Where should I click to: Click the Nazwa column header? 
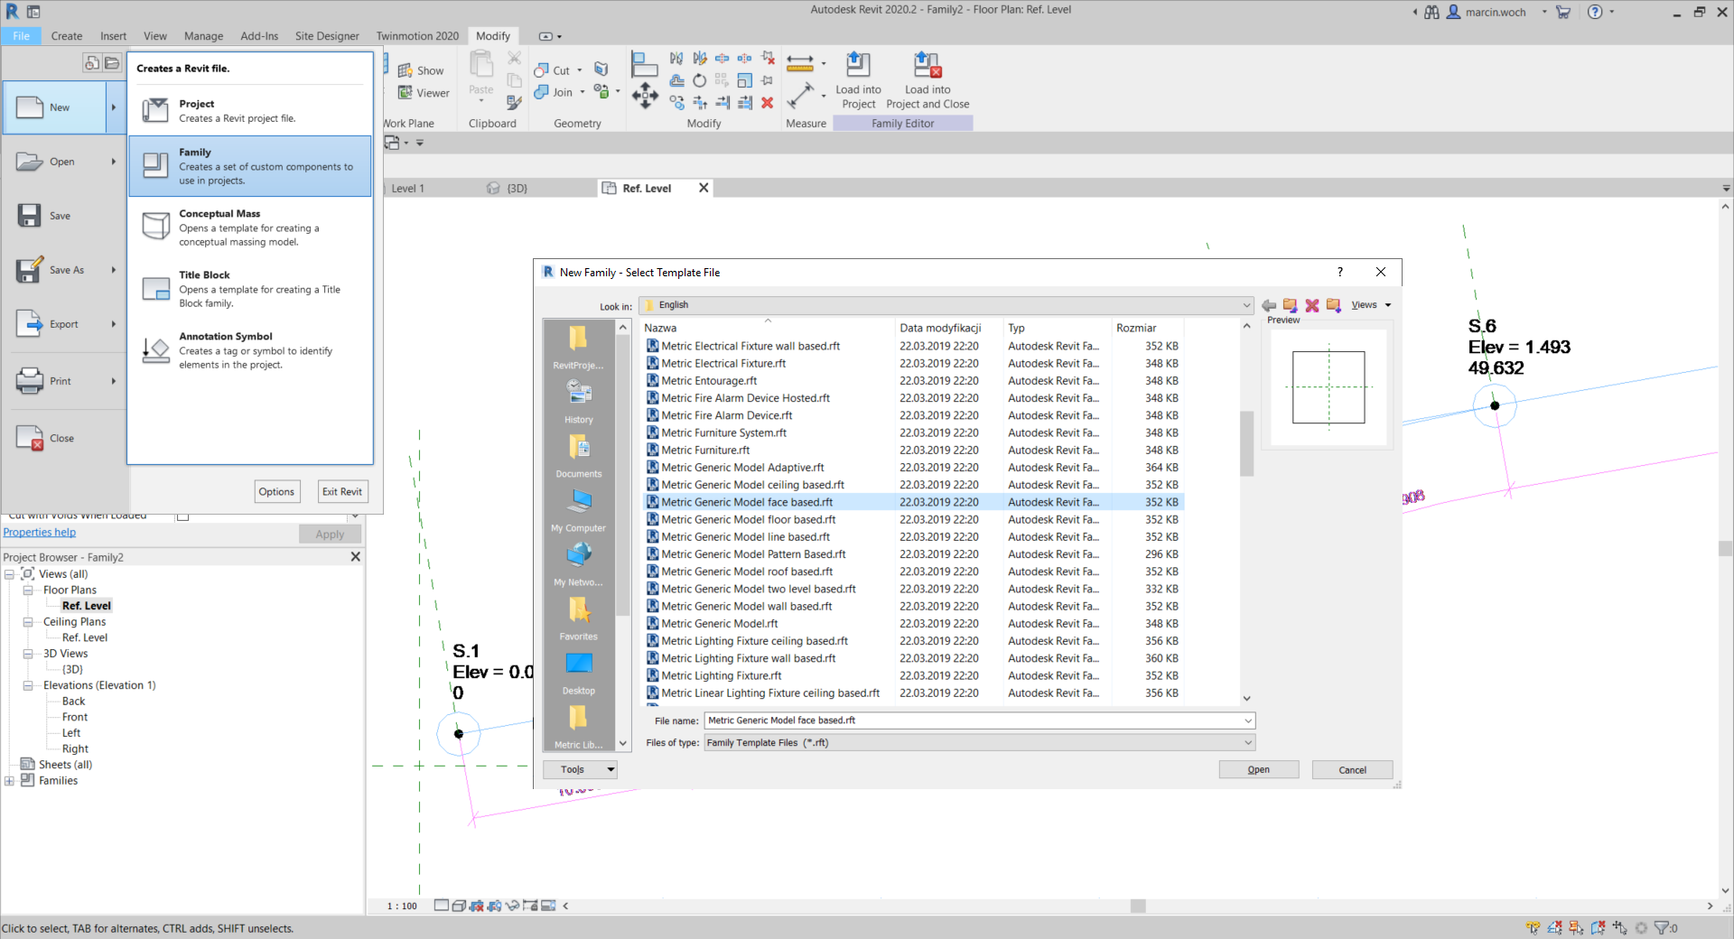pos(768,328)
